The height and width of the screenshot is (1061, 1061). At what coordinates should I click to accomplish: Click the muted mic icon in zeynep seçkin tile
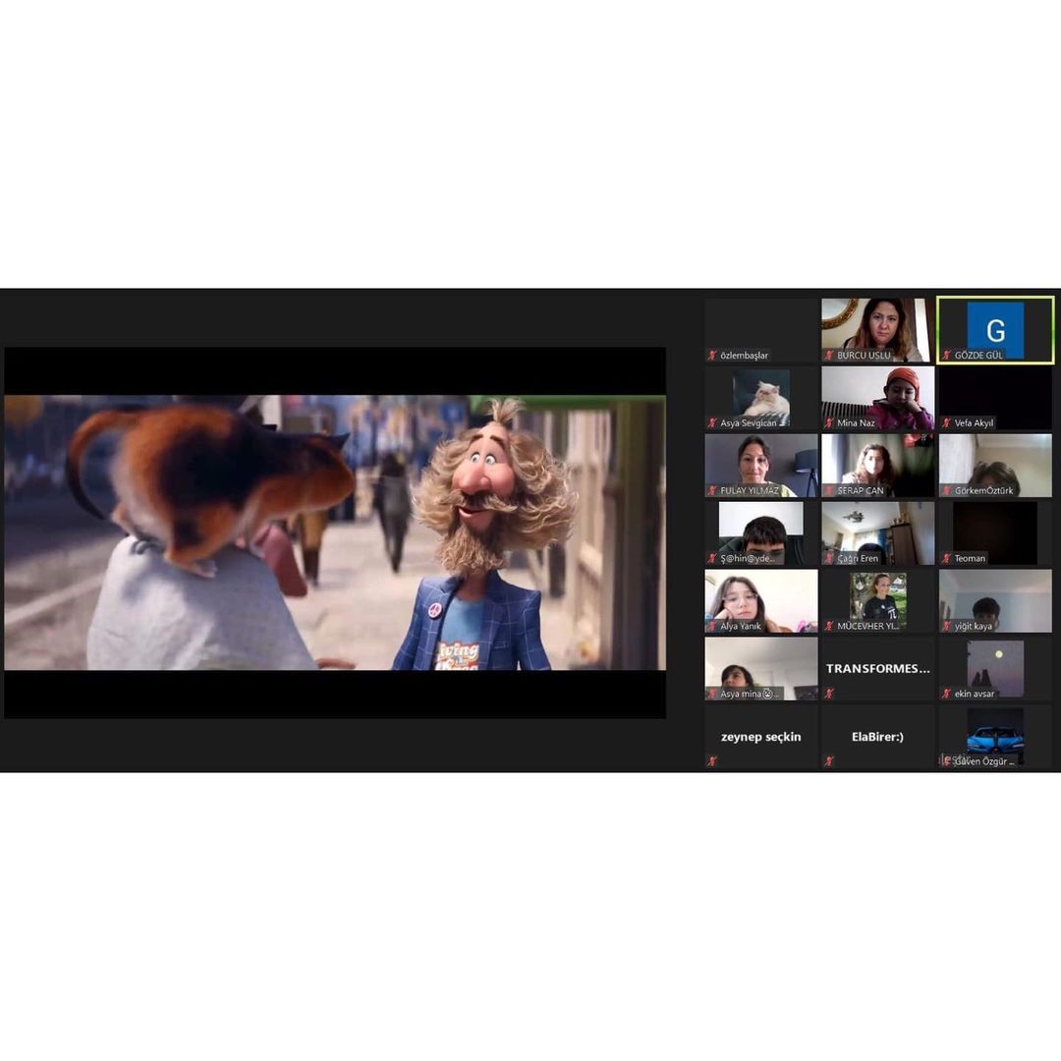pos(712,761)
